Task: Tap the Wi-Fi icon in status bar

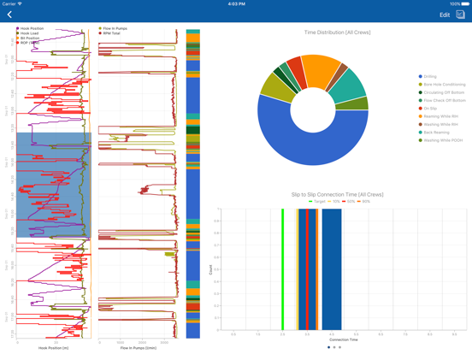Action: tap(20, 4)
